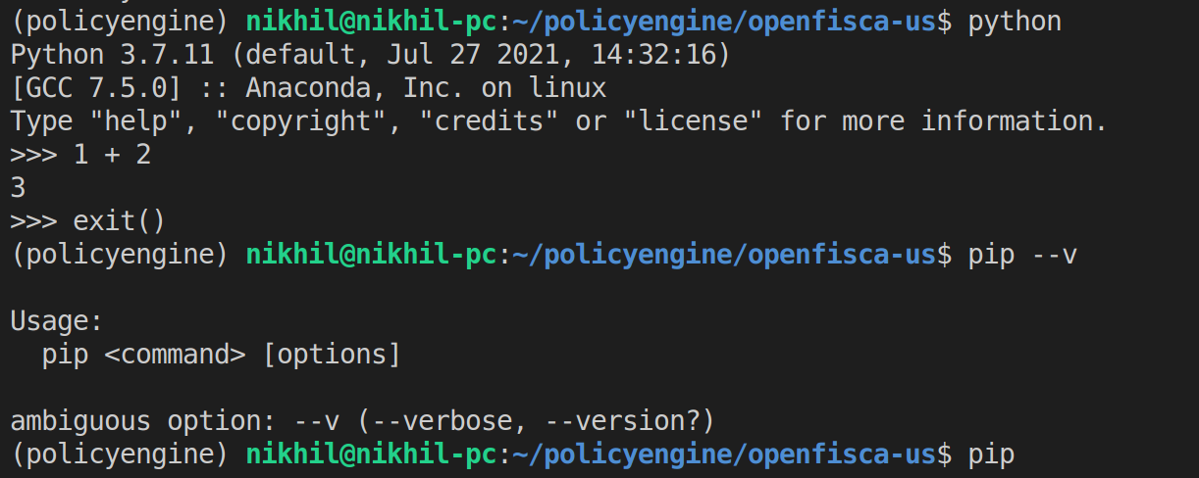This screenshot has width=1199, height=478.
Task: Click the '>>> exit()' line
Action: click(x=88, y=221)
